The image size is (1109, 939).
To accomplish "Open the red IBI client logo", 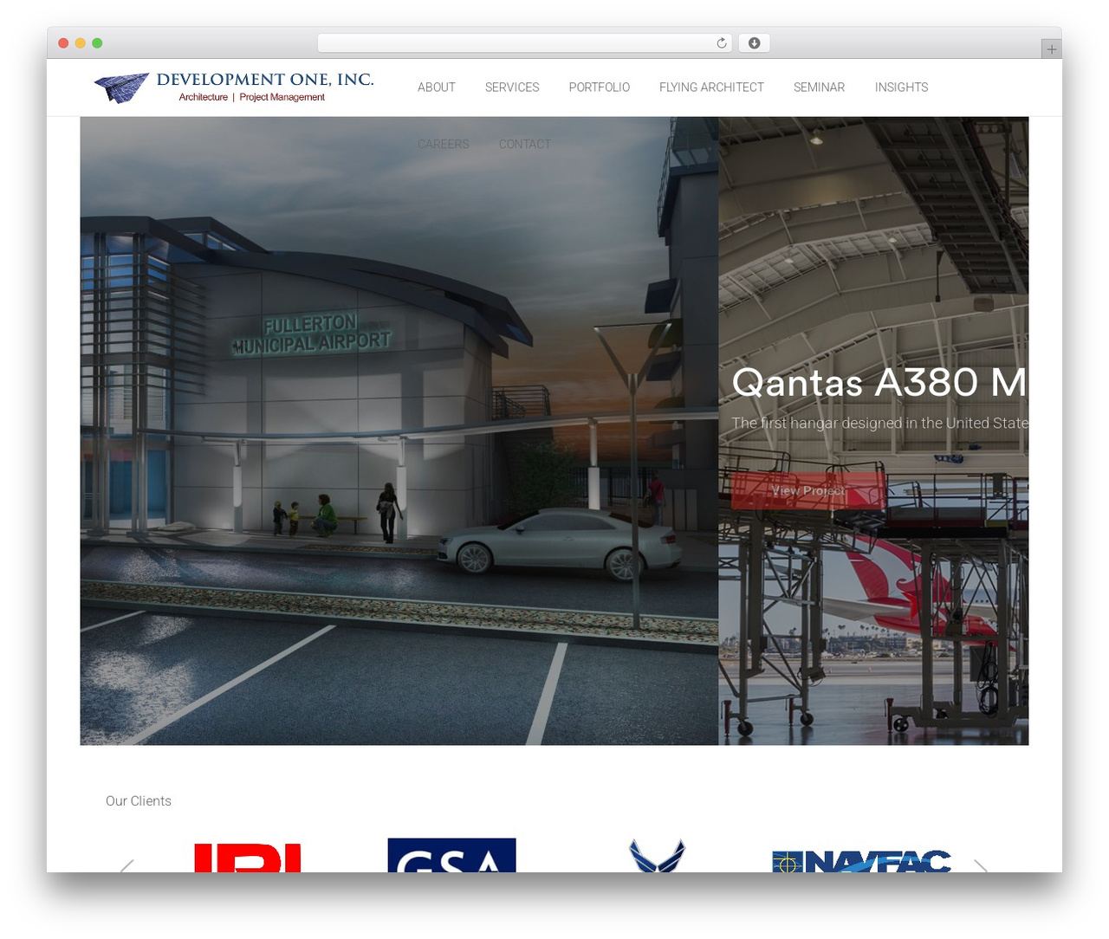I will 247,858.
